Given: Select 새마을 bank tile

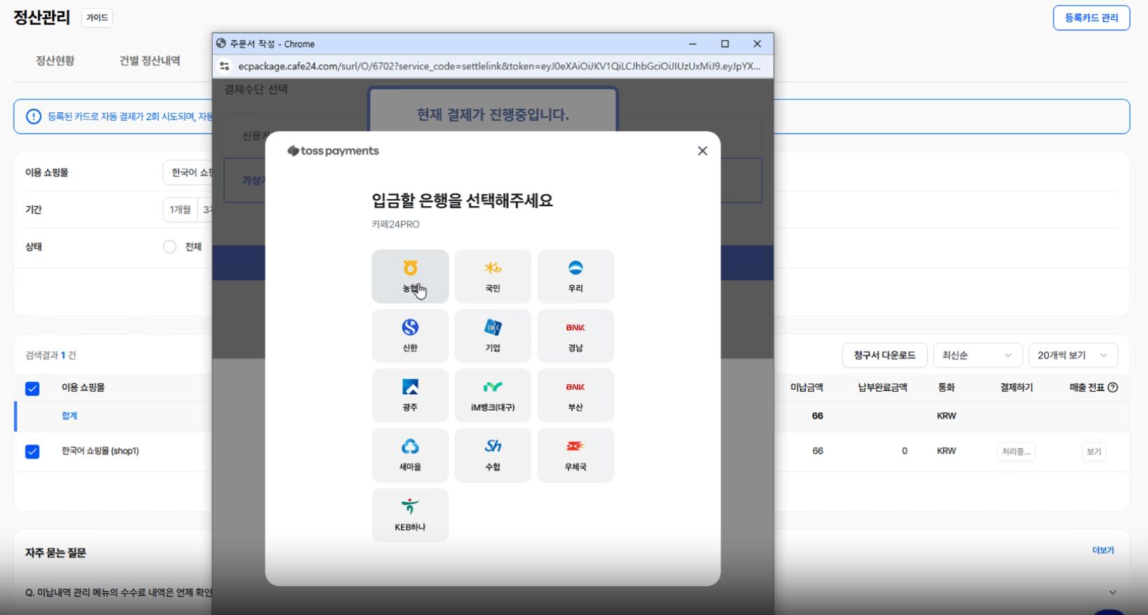Looking at the screenshot, I should 410,455.
